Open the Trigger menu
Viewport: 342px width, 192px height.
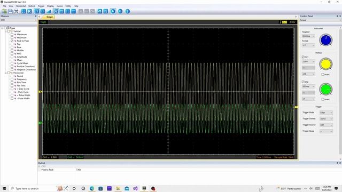pyautogui.click(x=41, y=6)
